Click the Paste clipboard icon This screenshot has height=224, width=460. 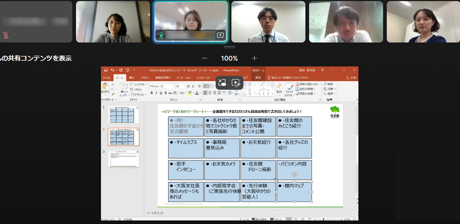[105, 87]
